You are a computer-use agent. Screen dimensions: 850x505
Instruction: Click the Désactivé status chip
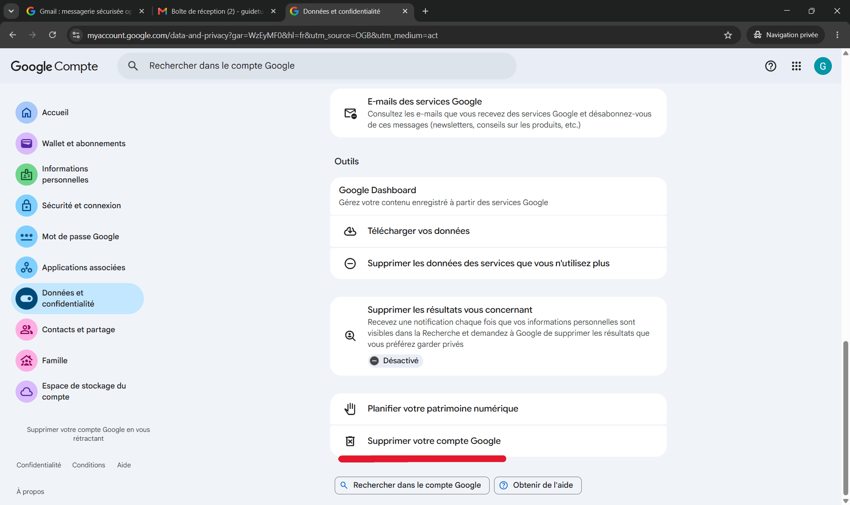[x=395, y=361]
